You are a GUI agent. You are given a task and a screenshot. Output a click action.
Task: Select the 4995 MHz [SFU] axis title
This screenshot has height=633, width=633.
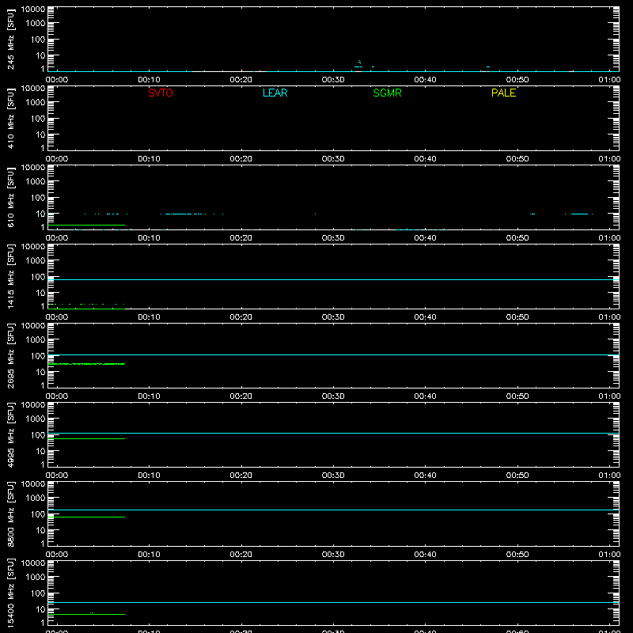coord(10,434)
